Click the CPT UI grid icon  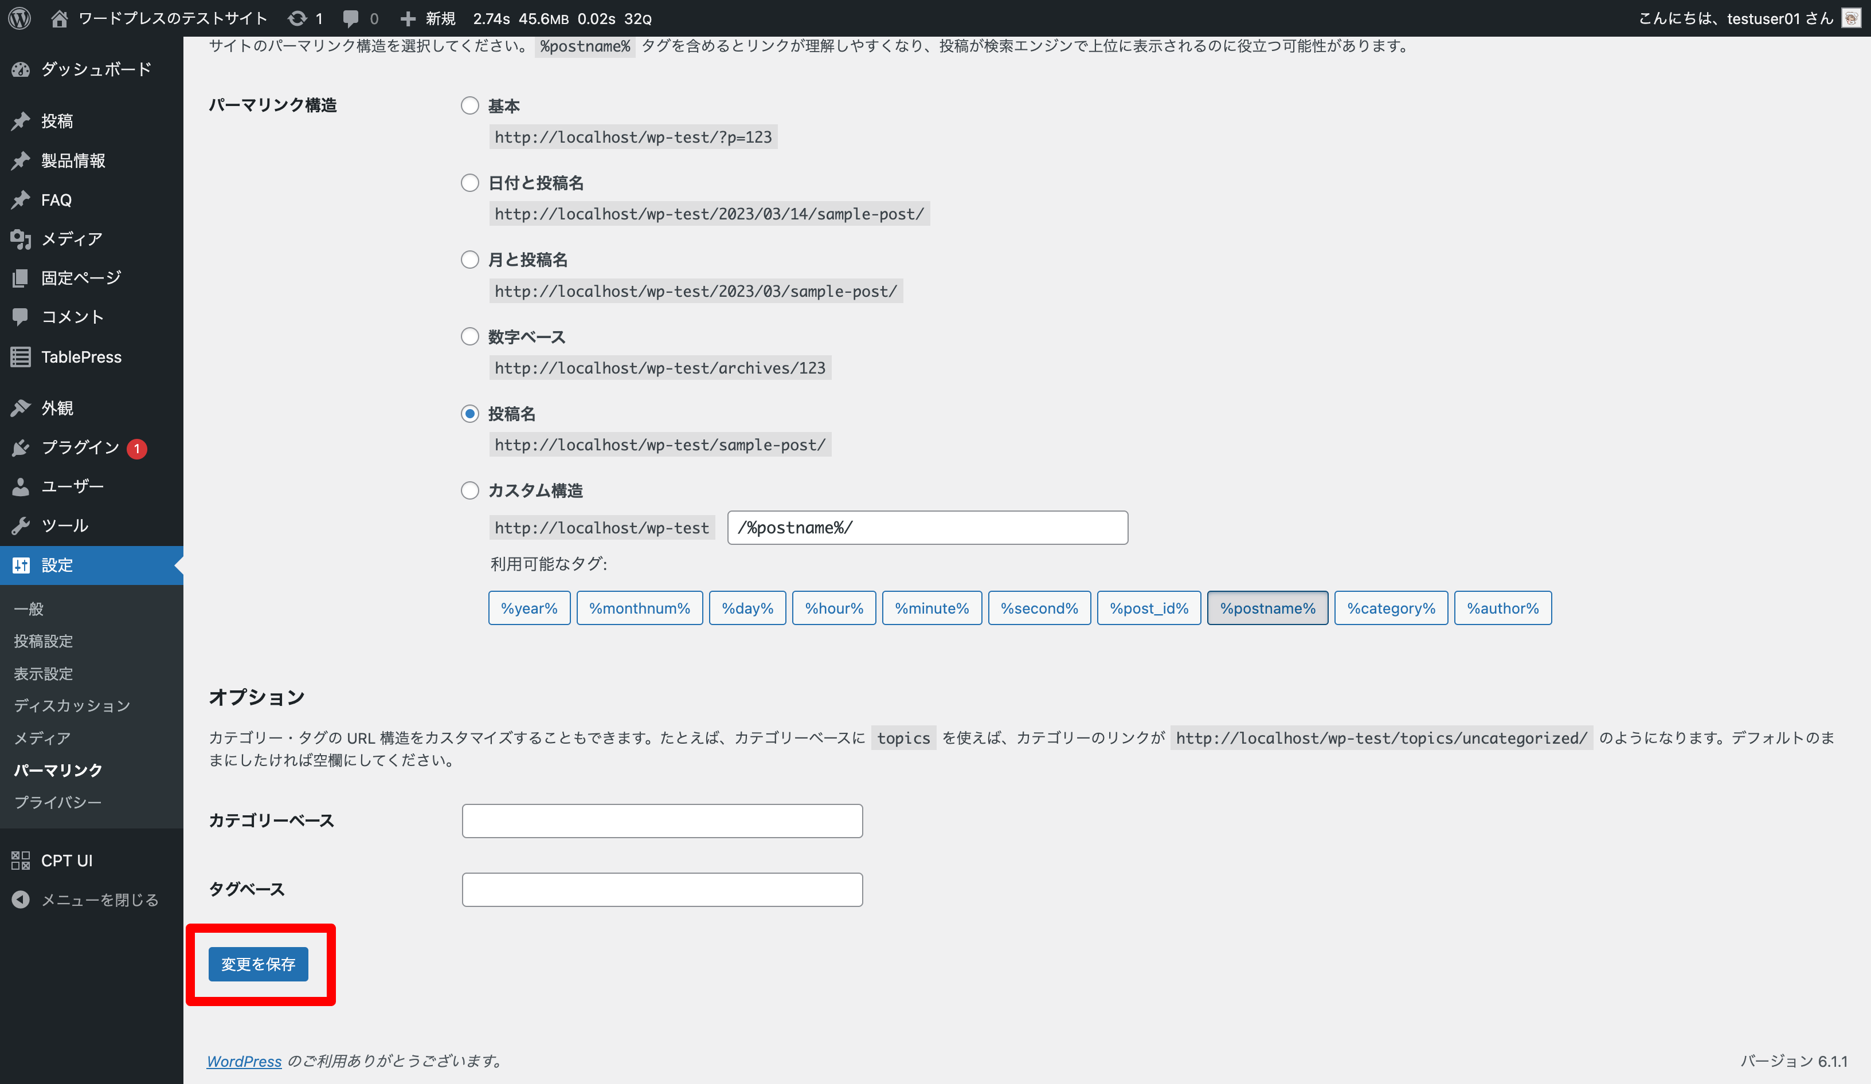tap(21, 861)
